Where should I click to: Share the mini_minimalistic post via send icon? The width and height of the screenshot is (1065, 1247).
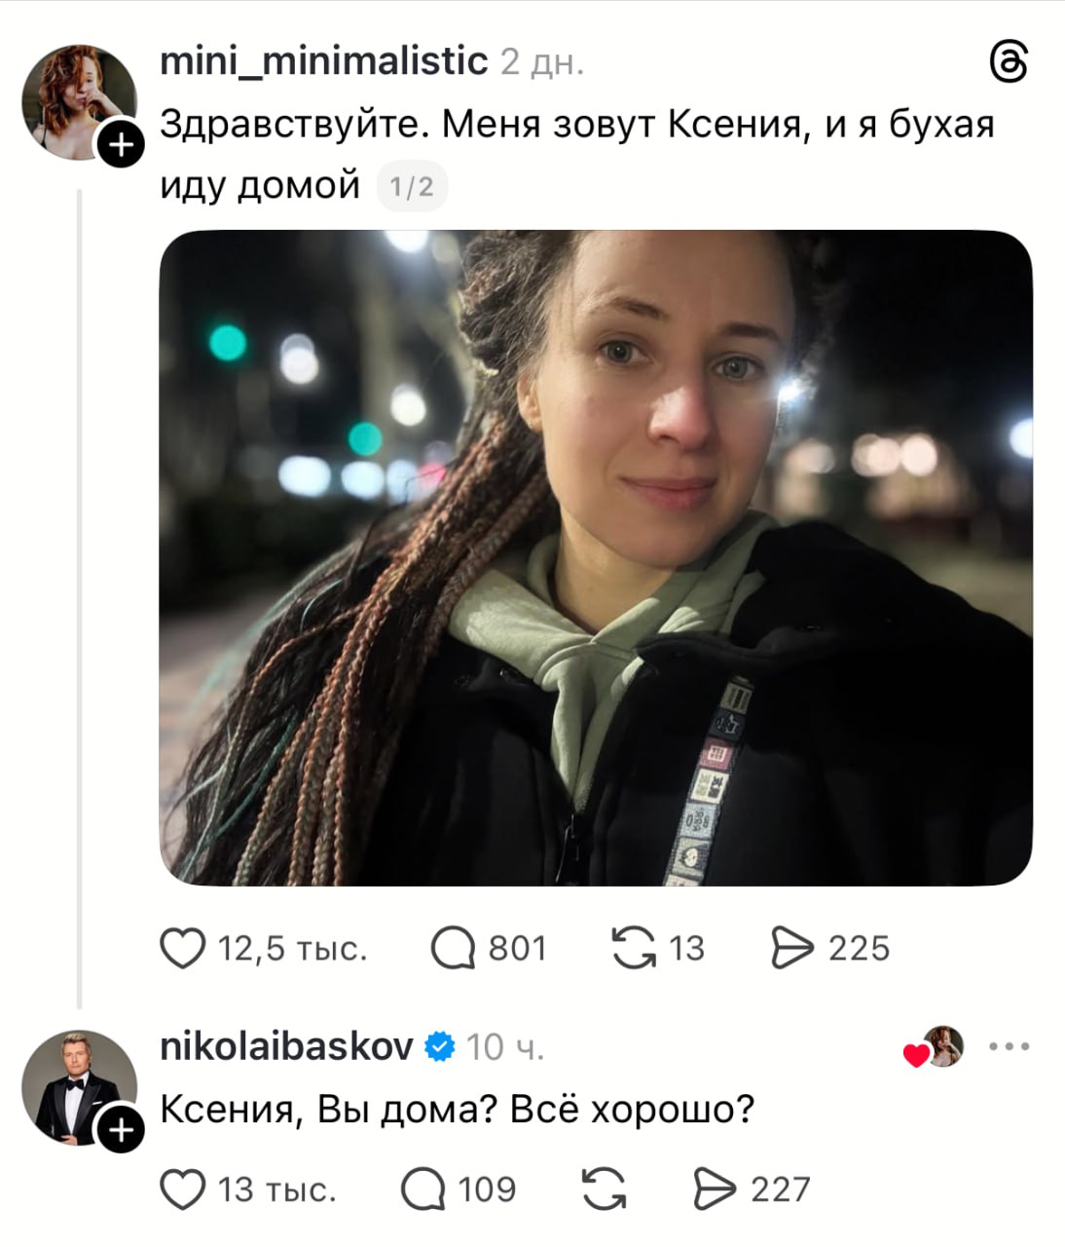coord(791,948)
